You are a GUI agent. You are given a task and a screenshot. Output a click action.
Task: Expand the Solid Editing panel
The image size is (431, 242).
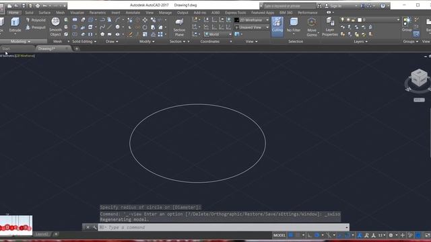84,42
